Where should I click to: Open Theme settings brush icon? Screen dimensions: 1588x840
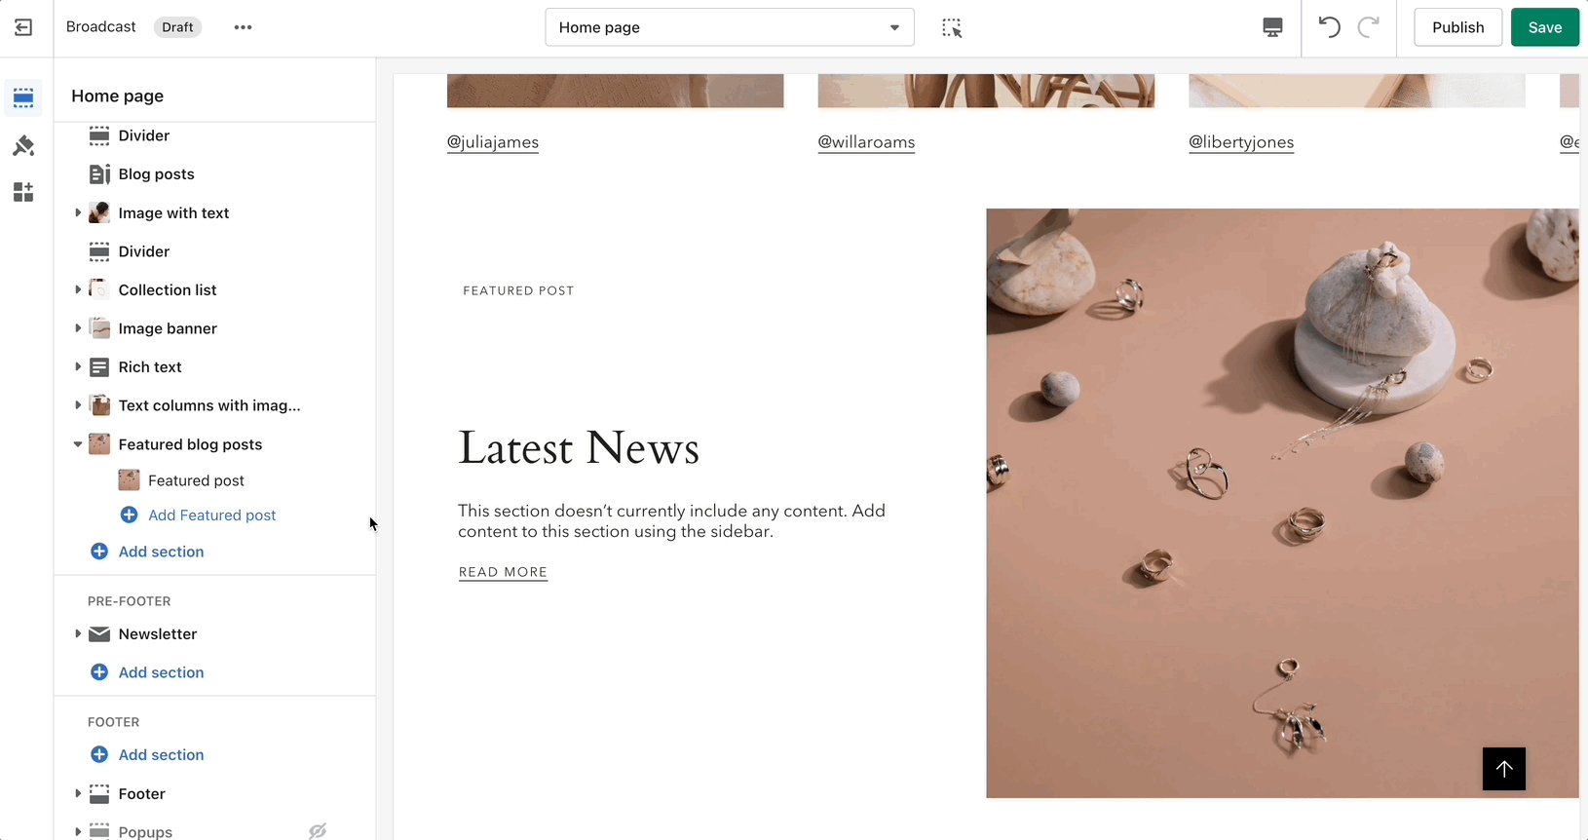(23, 145)
